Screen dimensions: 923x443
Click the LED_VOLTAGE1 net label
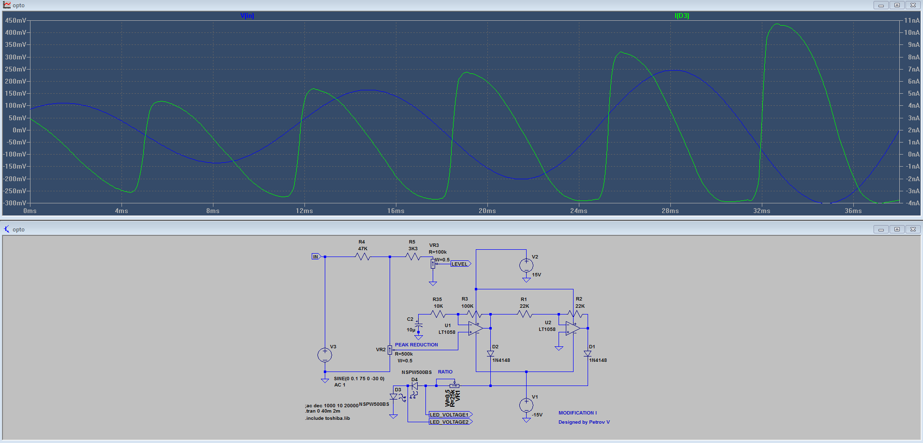(x=451, y=414)
